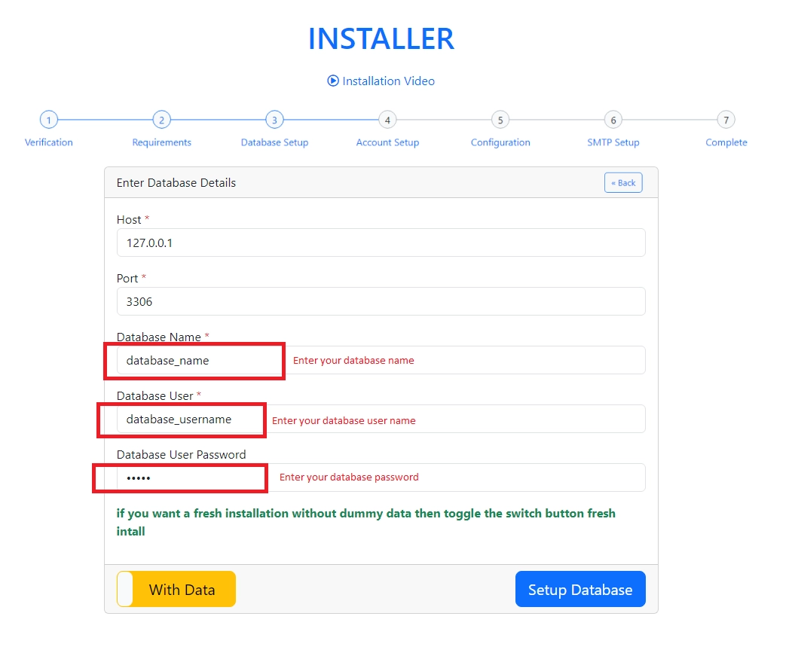Toggle the With Data switch
This screenshot has height=656, width=792.
[176, 589]
